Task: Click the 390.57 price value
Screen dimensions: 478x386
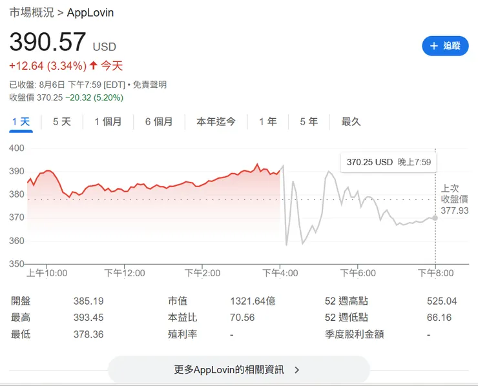Action: (48, 42)
